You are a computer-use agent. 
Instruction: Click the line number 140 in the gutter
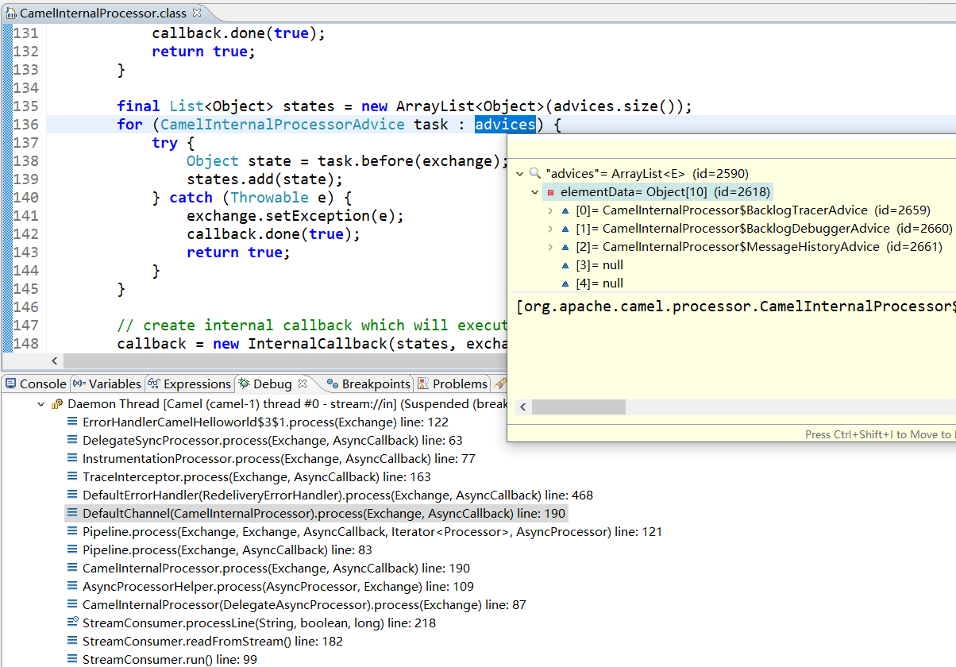25,198
